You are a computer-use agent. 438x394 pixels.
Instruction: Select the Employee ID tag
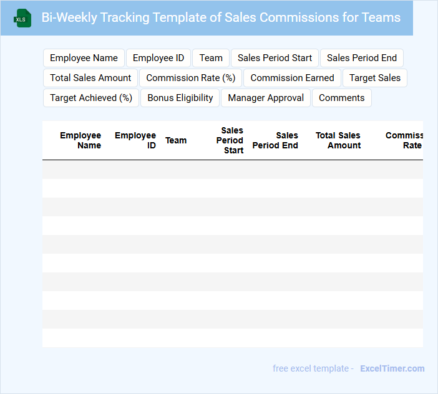click(158, 58)
